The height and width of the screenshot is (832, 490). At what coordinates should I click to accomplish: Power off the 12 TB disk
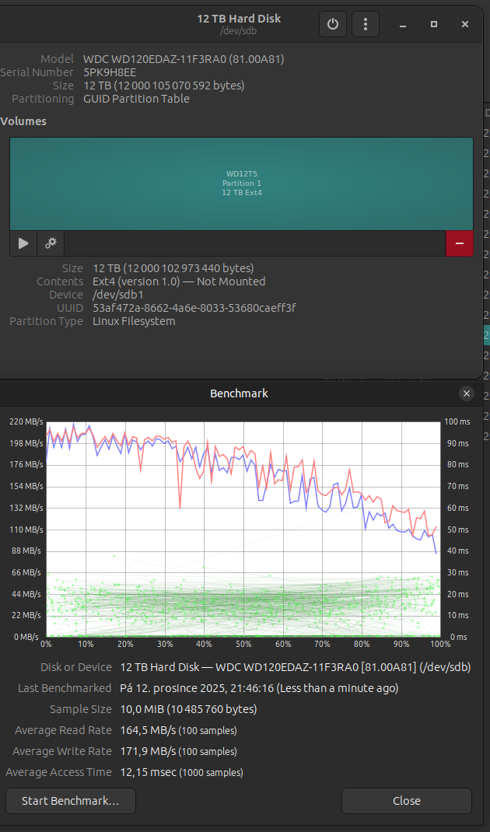pyautogui.click(x=333, y=24)
